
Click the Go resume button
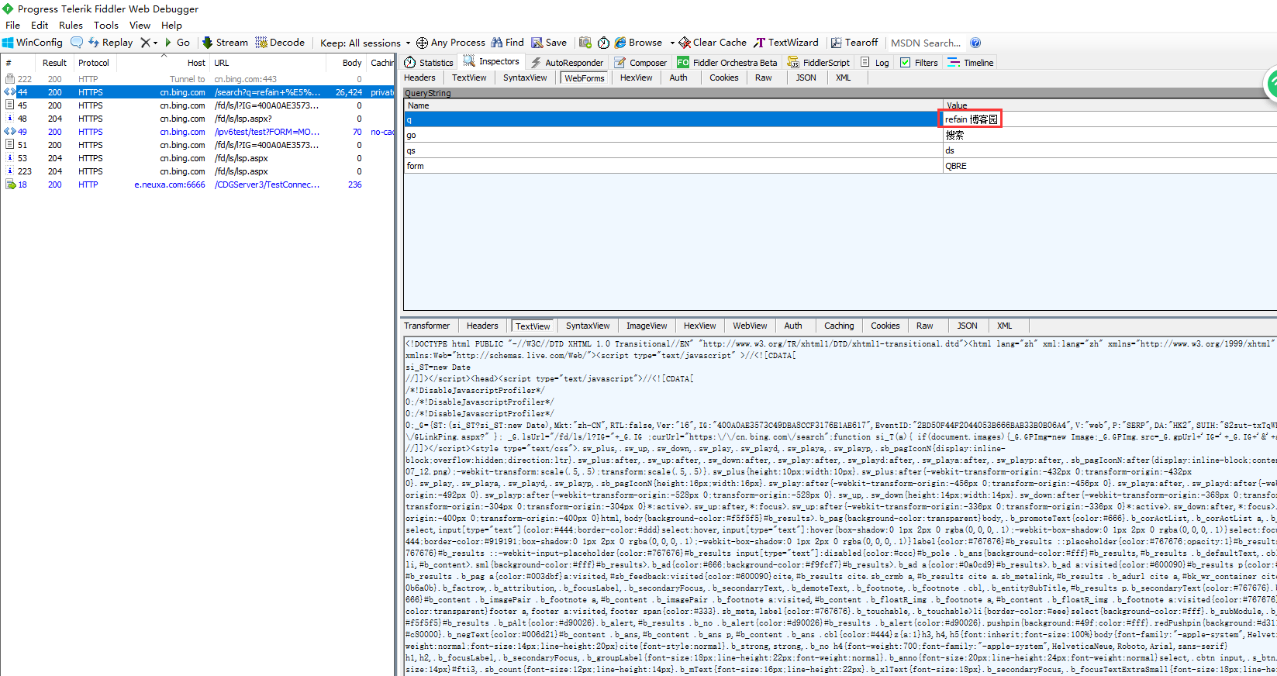coord(178,43)
